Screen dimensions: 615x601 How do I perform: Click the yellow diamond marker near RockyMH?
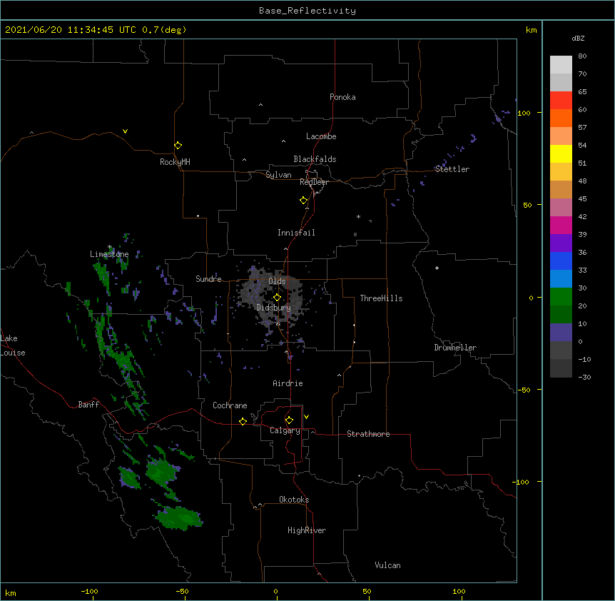click(178, 146)
